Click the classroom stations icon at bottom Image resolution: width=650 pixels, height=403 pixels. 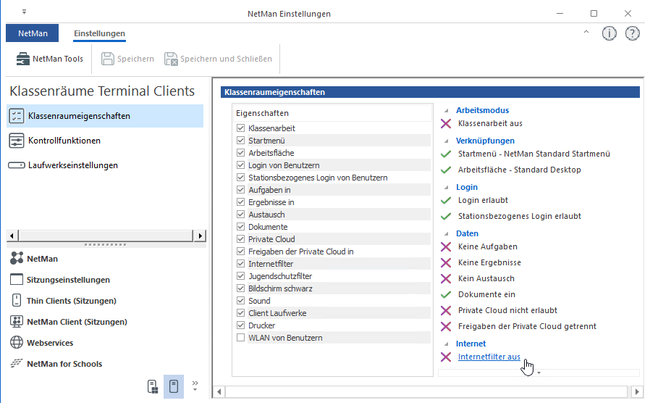(153, 386)
